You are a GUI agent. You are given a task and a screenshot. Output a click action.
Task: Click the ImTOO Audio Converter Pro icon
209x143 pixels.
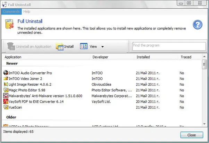click(x=6, y=73)
